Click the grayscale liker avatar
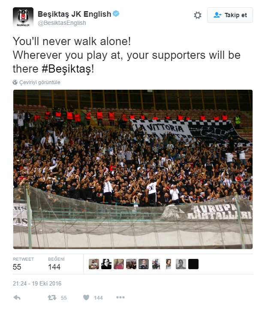 tap(181, 264)
